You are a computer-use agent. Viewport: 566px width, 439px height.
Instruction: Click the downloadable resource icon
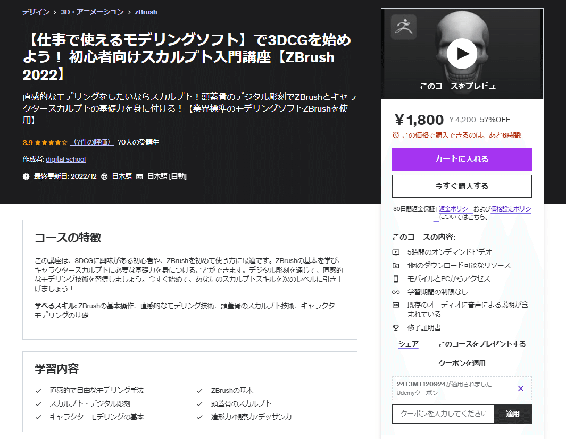(396, 266)
